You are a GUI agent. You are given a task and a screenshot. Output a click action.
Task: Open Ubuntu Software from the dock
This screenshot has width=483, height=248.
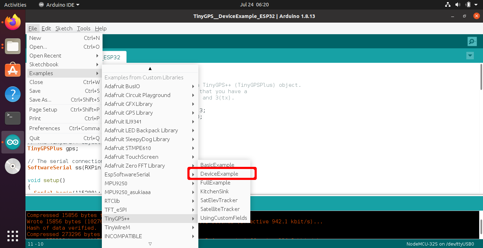tap(12, 69)
